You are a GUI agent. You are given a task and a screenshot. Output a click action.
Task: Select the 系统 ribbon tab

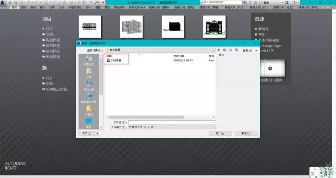click(x=33, y=7)
